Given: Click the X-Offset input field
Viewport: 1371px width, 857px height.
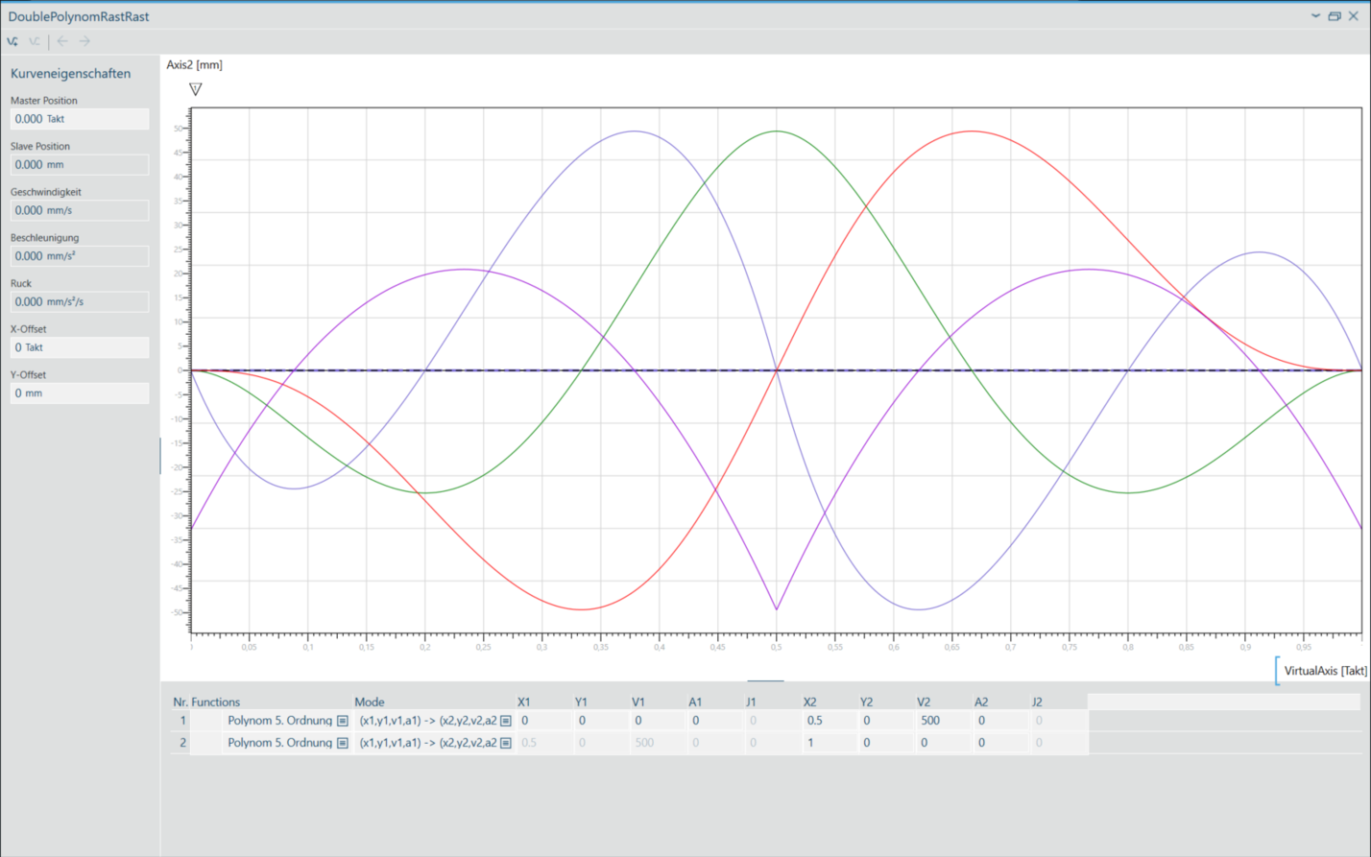Looking at the screenshot, I should pos(80,347).
